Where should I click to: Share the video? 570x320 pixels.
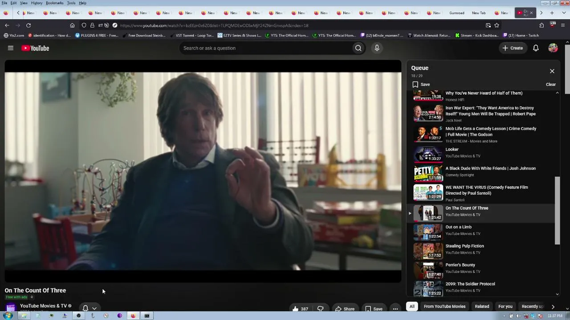(x=345, y=309)
